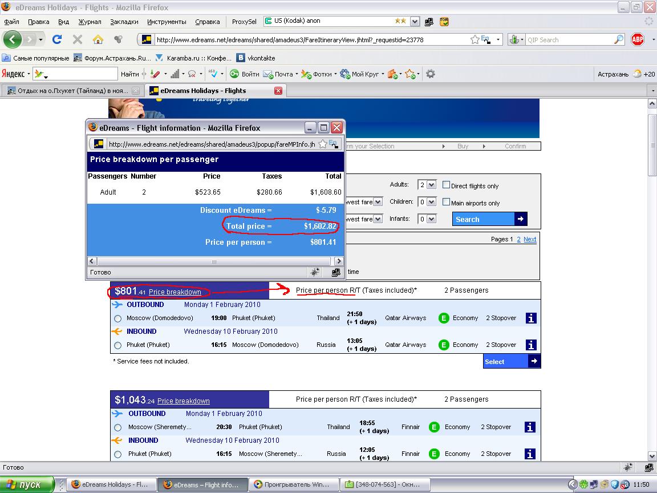Open the browser tab list dropdown
Screen dimensions: 657x493
[x=652, y=91]
